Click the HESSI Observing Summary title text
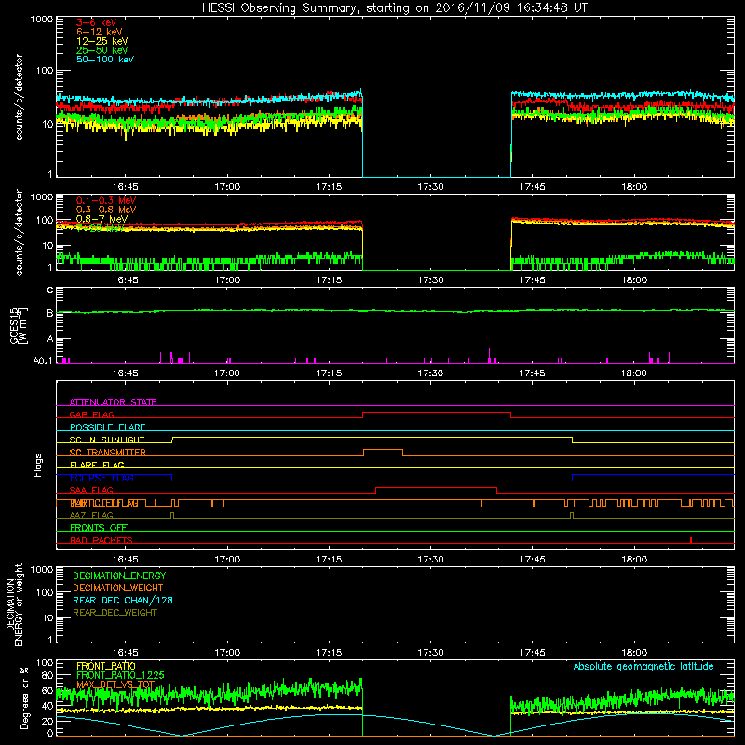The height and width of the screenshot is (745, 745). click(395, 8)
